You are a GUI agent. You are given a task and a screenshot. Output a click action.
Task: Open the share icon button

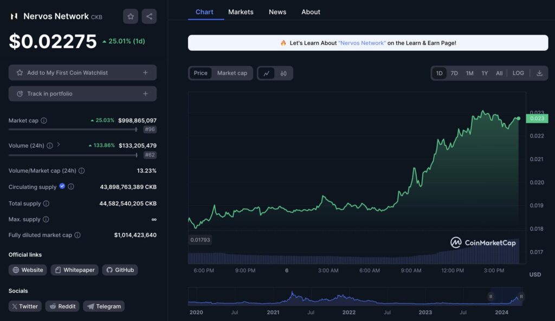[149, 16]
